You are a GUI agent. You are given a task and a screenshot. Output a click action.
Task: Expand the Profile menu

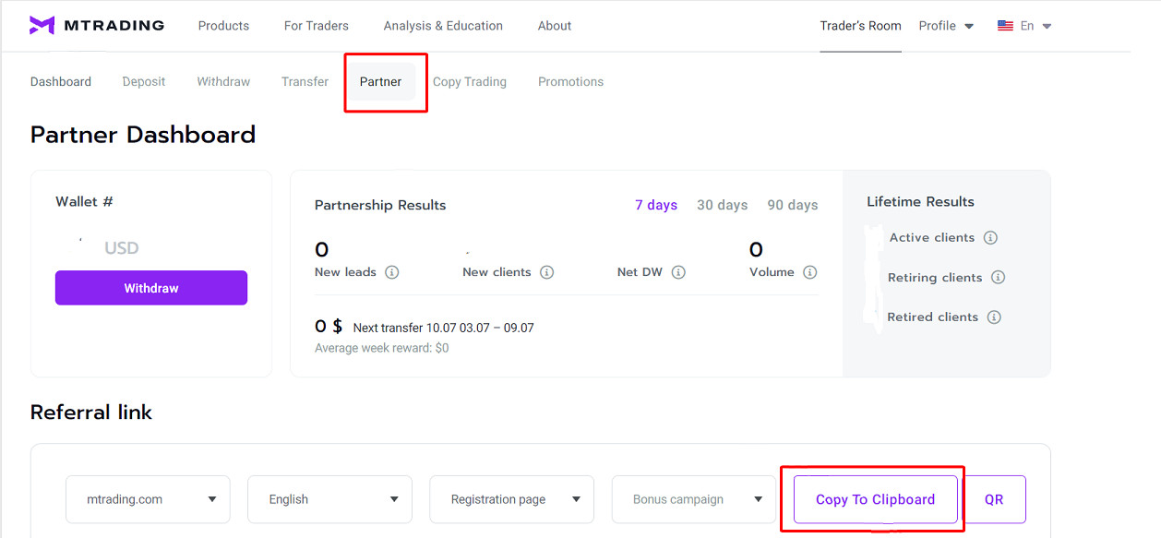coord(946,26)
